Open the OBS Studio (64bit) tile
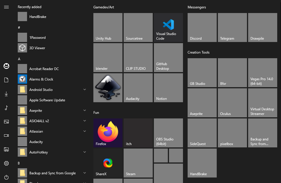Image resolution: width=281 pixels, height=183 pixels. [x=168, y=133]
